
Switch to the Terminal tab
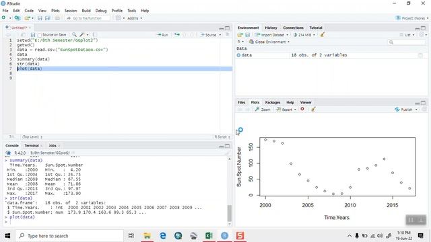pos(32,146)
